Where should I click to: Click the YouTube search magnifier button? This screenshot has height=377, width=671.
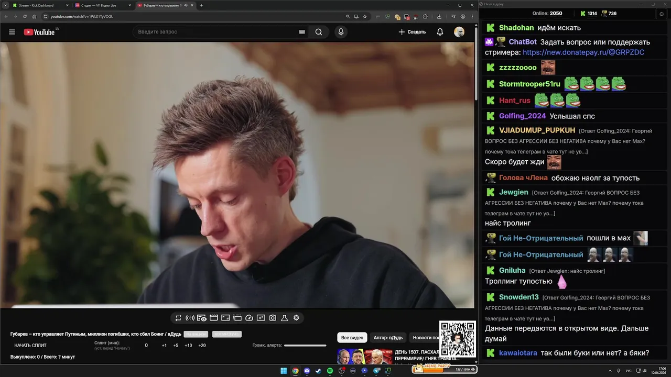[319, 32]
